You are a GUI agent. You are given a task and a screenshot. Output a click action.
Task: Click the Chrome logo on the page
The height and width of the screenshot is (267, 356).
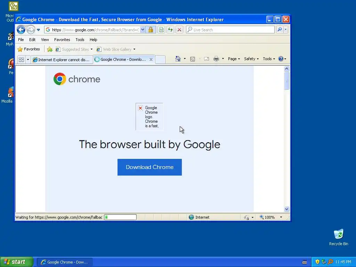(x=77, y=79)
